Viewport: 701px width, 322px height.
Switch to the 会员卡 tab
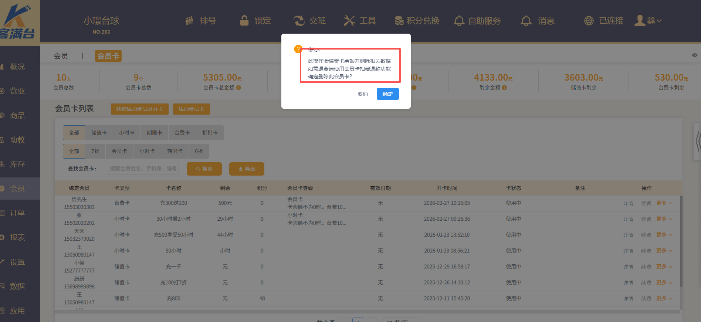(x=108, y=56)
